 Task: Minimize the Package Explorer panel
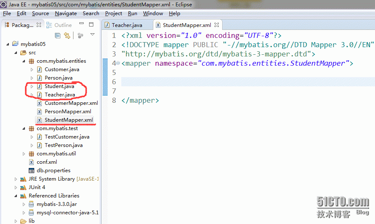pos(82,24)
